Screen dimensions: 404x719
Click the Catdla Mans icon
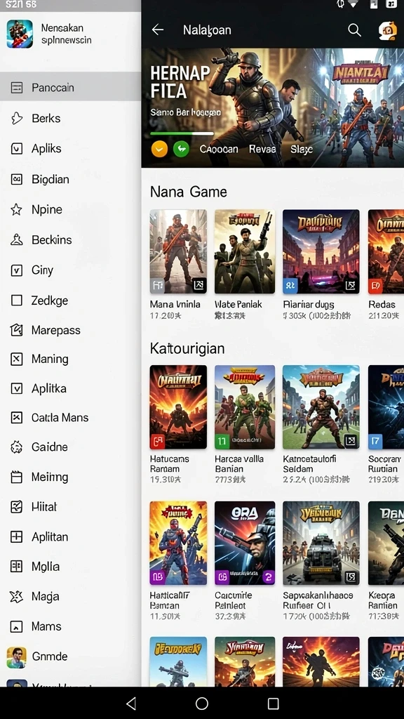pyautogui.click(x=17, y=418)
